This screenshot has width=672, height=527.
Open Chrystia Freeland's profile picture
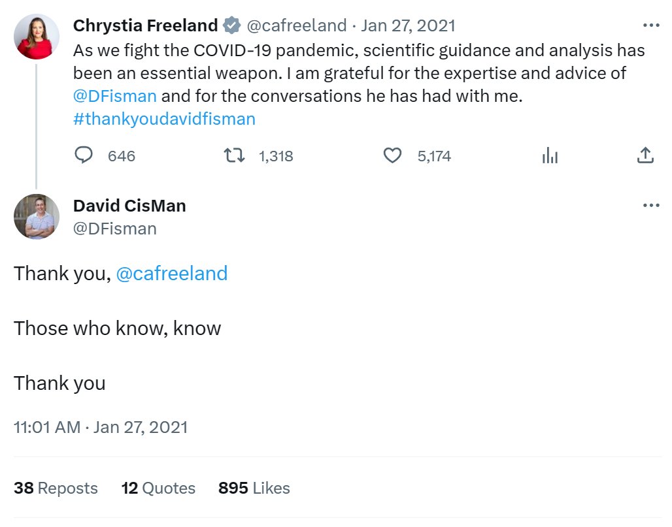pos(37,37)
